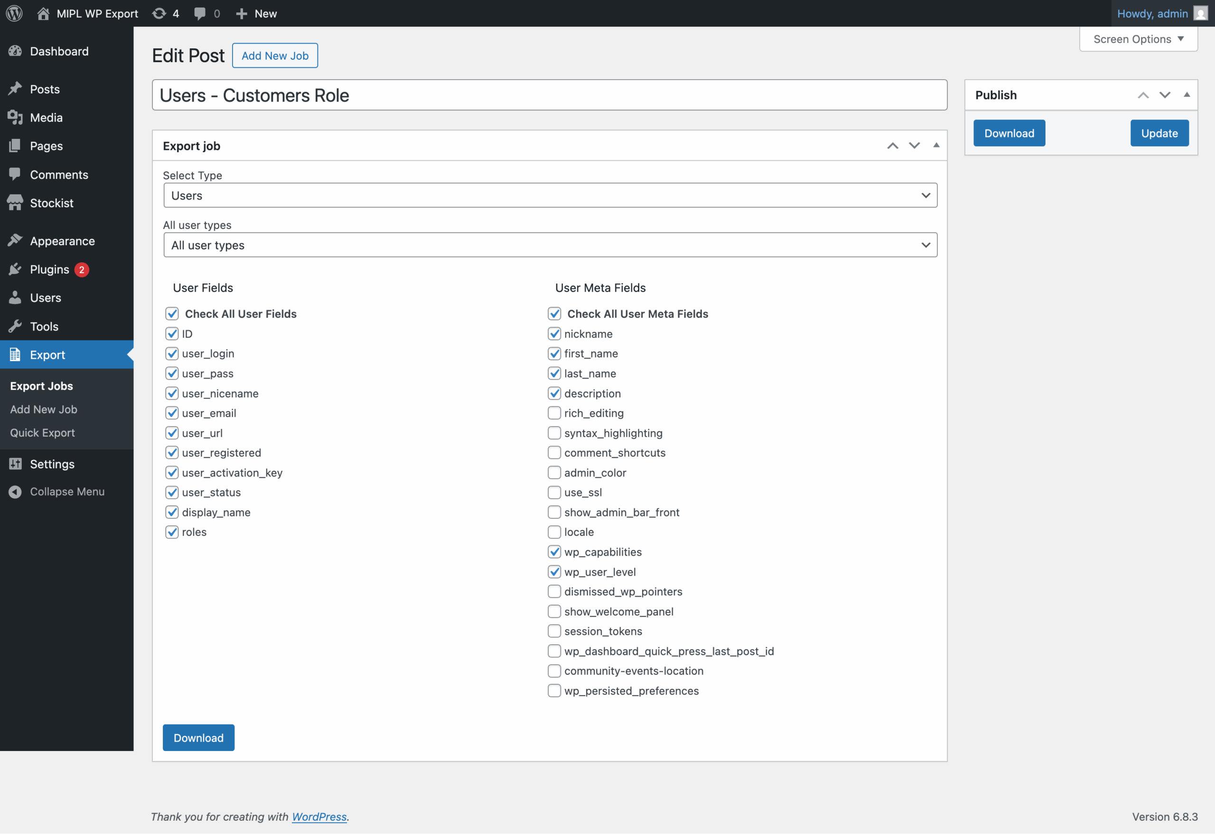Open Plugins via the plug icon
1215x834 pixels.
15,269
